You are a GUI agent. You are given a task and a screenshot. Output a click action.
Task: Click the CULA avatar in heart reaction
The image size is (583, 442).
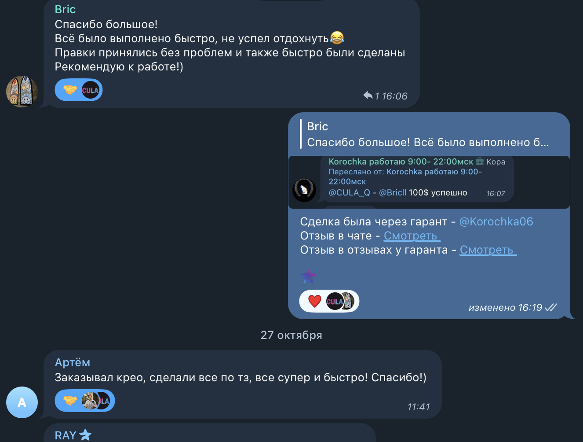click(334, 301)
